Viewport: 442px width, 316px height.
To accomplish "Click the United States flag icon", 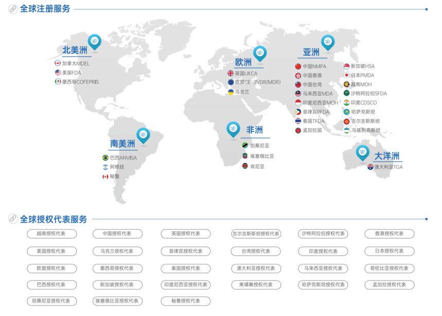I will 58,73.
